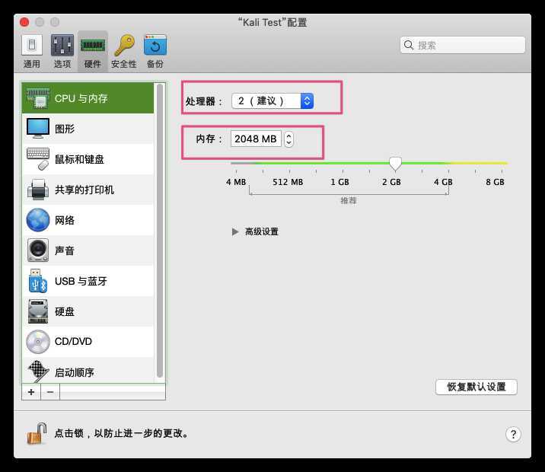Screen dimensions: 545x472
Task: Expand the 高级设置 disclosure triangle
Action: click(235, 231)
